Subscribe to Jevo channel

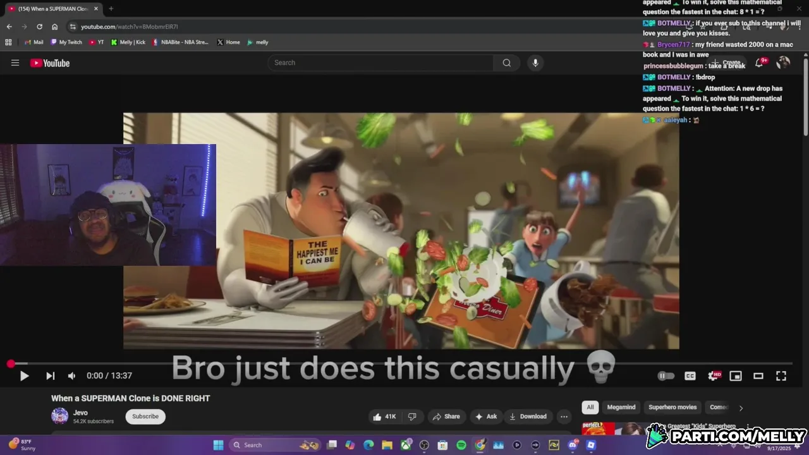(x=145, y=416)
